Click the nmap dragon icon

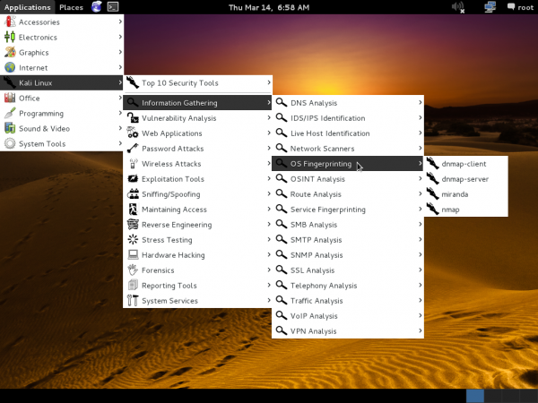[x=433, y=209]
